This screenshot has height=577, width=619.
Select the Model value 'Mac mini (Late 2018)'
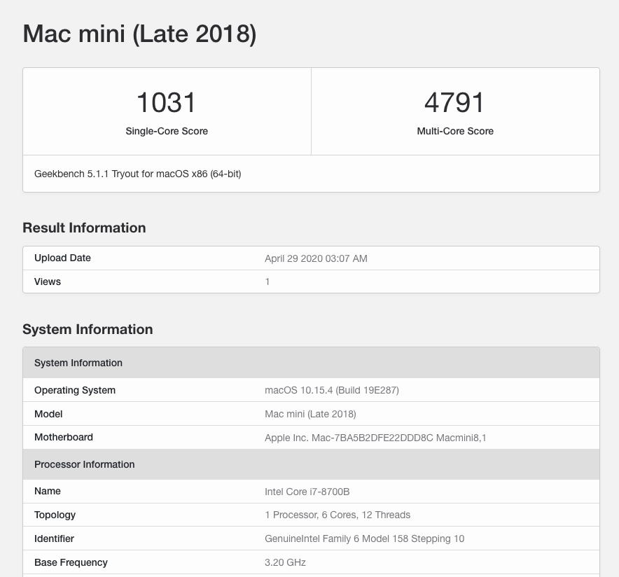coord(310,414)
